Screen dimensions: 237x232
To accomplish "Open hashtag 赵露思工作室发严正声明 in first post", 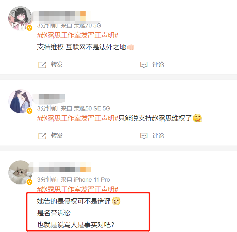I will point(78,35).
